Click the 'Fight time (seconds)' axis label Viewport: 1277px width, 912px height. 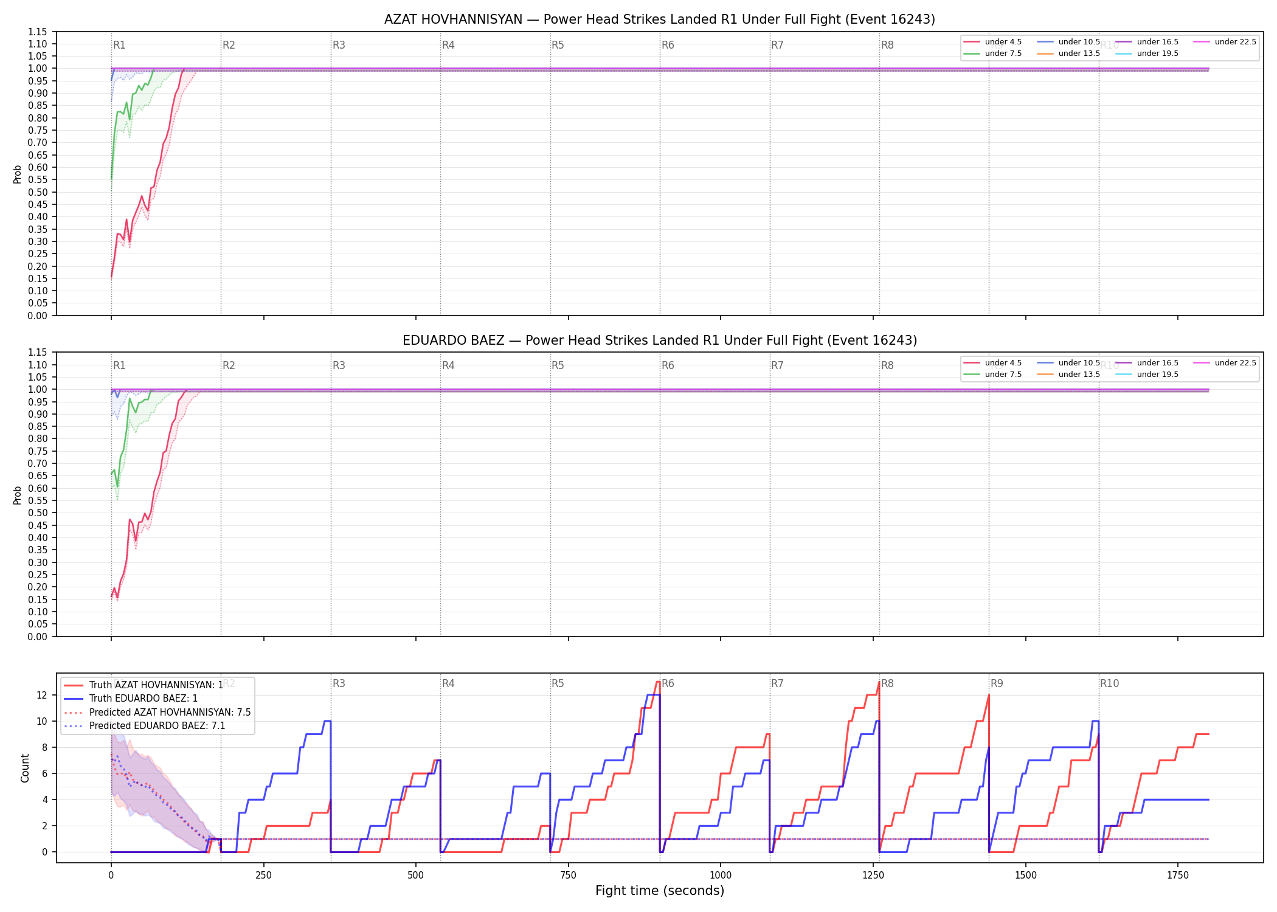click(x=660, y=891)
